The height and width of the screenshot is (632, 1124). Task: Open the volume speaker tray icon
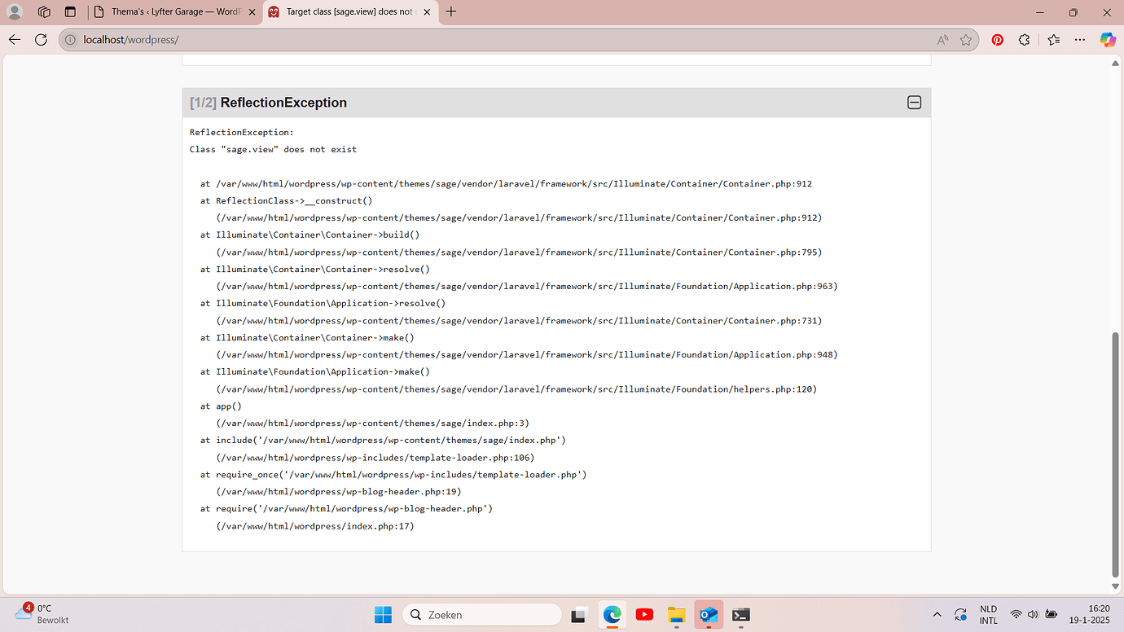[1033, 614]
